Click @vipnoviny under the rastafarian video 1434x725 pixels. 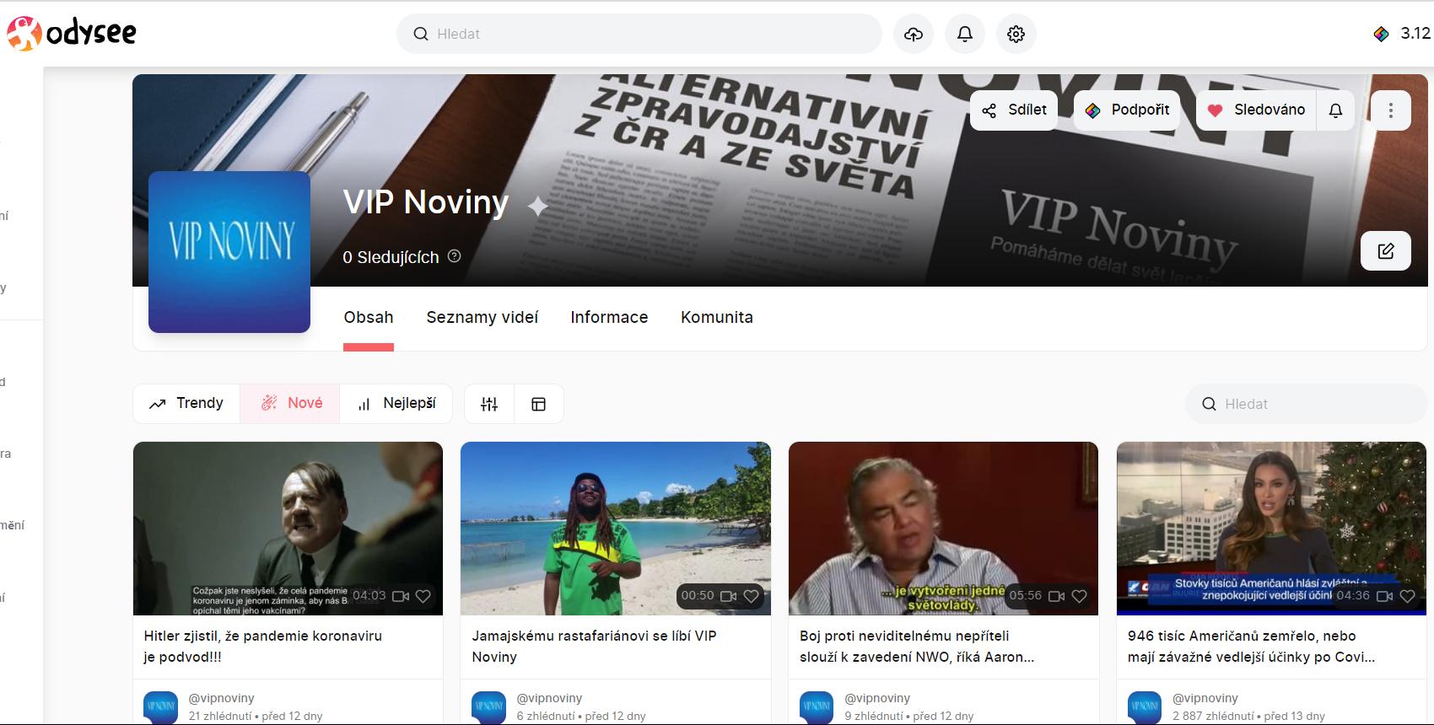click(549, 698)
